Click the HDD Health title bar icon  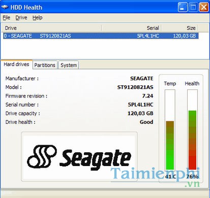5,7
